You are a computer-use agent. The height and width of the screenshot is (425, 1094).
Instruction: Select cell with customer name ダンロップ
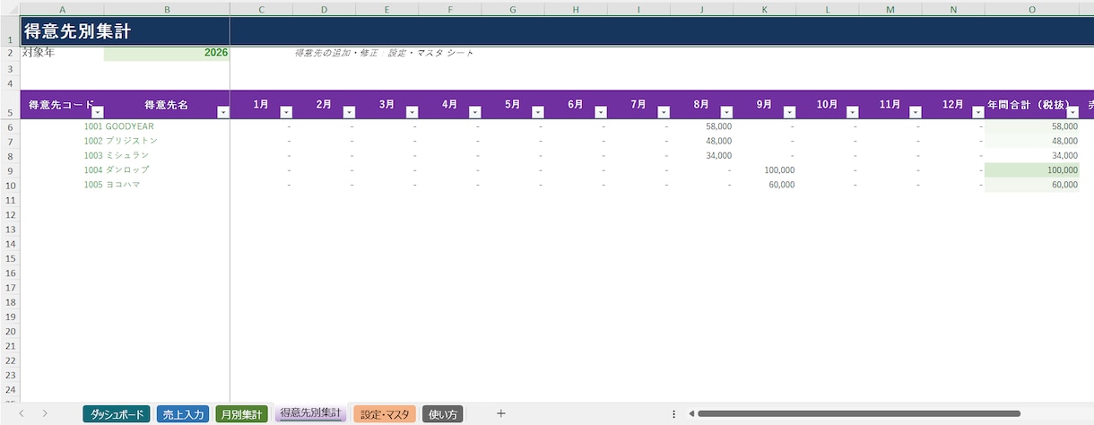[167, 169]
